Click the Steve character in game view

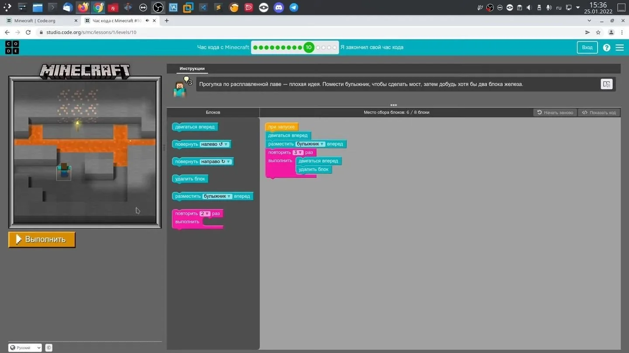[x=64, y=170]
